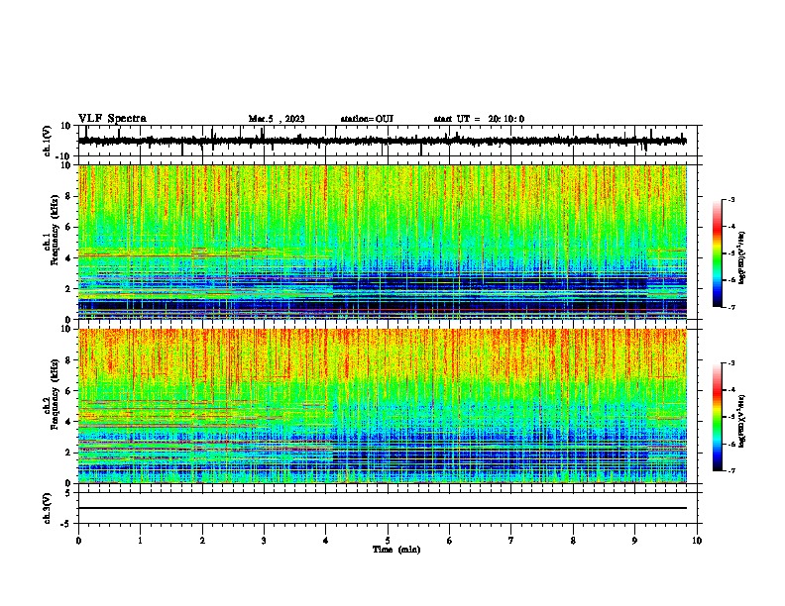Image resolution: width=785 pixels, height=606 pixels.
Task: Click the ch.1 spectrogram '6' kHz tick label
Action: click(x=68, y=227)
